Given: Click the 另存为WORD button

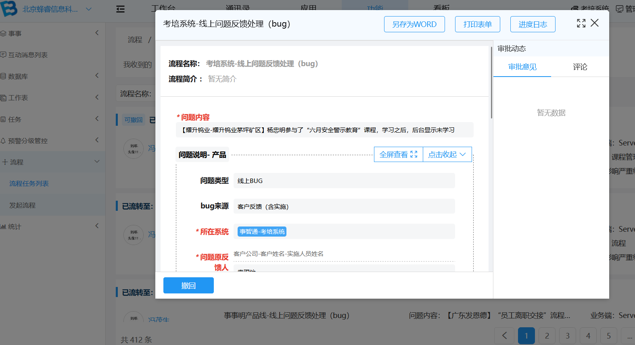Looking at the screenshot, I should tap(414, 24).
